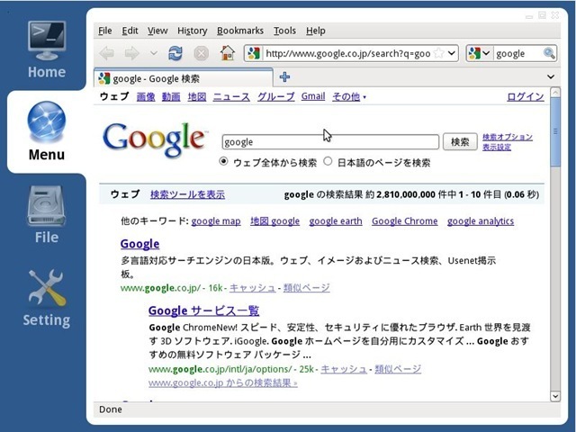576x432 pixels.
Task: Click the Google logo image
Action: (155, 140)
